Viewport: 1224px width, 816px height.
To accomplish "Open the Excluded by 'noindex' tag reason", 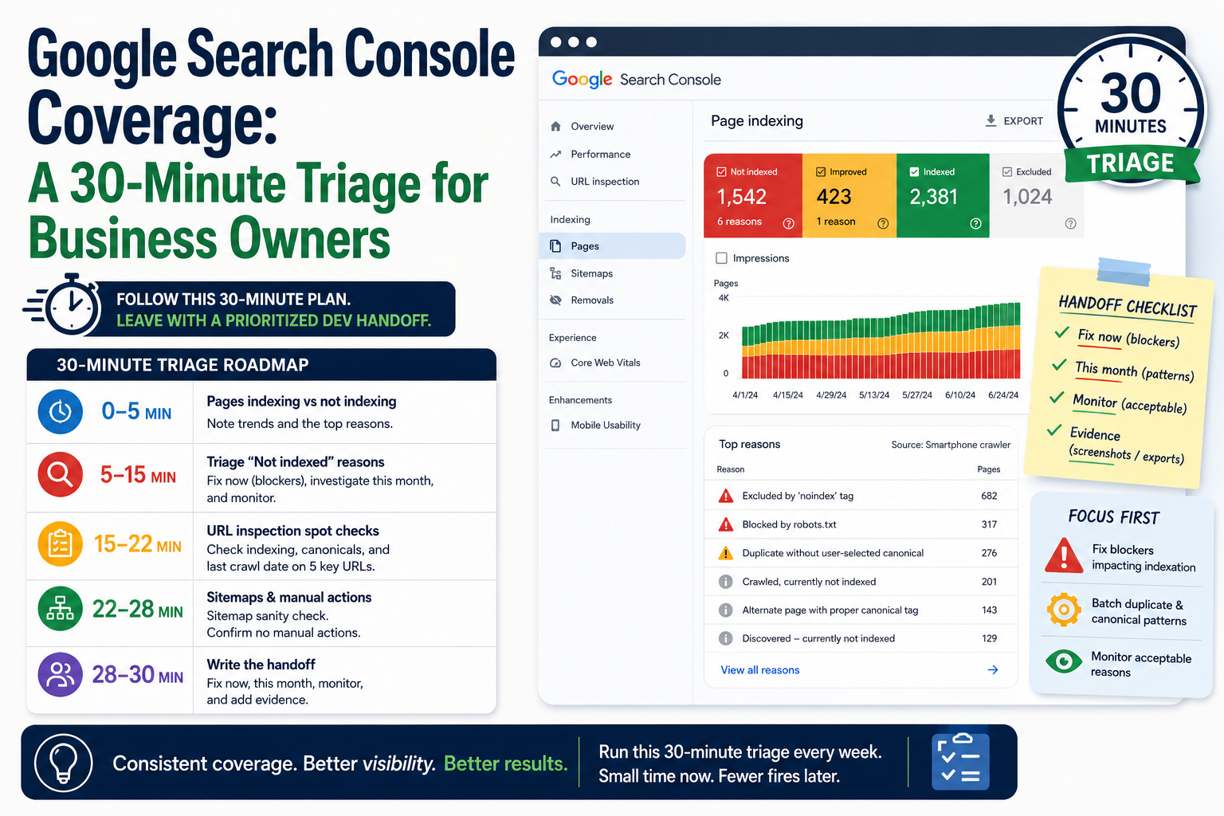I will 861,496.
